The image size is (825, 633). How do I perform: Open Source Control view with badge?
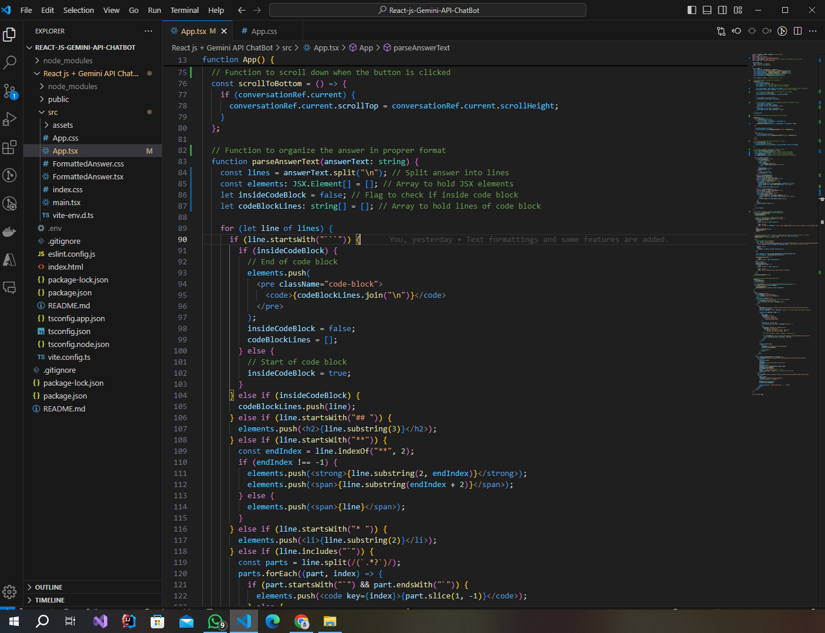pos(9,91)
